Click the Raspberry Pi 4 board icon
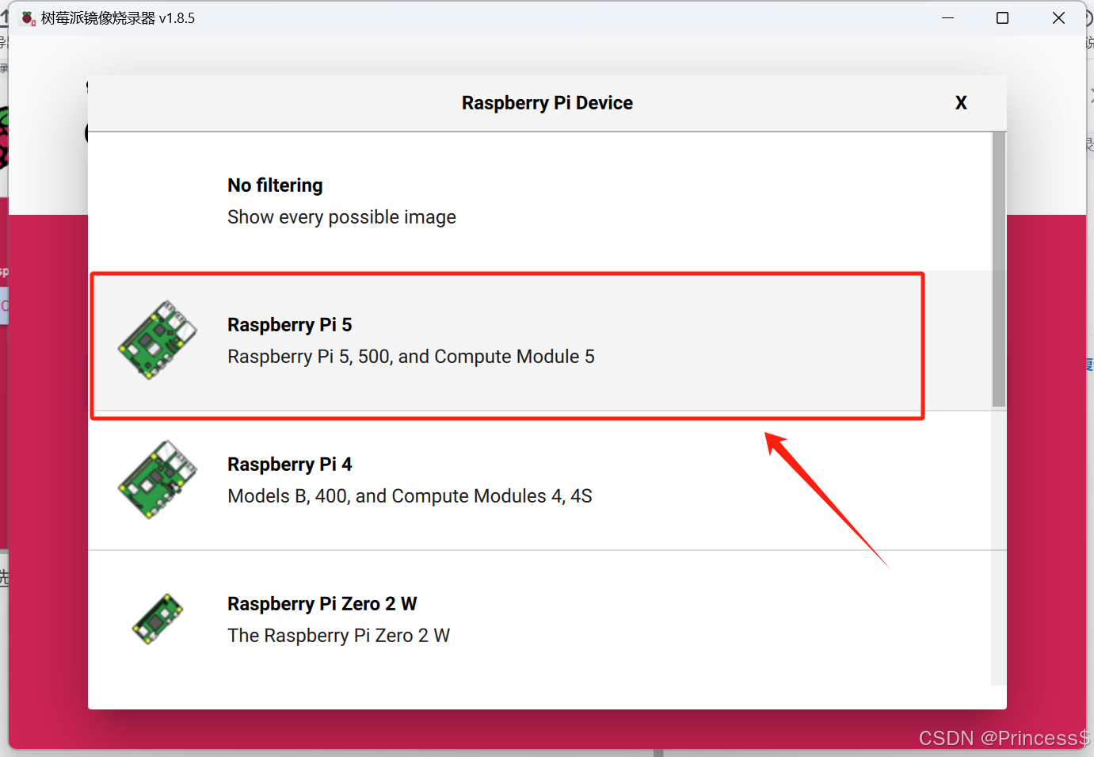Screen dimensions: 1094x757 pyautogui.click(x=158, y=480)
